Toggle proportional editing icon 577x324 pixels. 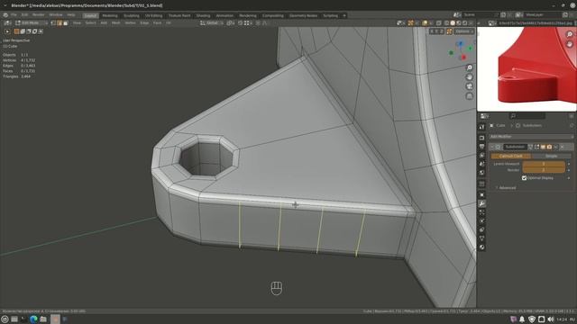pos(258,22)
